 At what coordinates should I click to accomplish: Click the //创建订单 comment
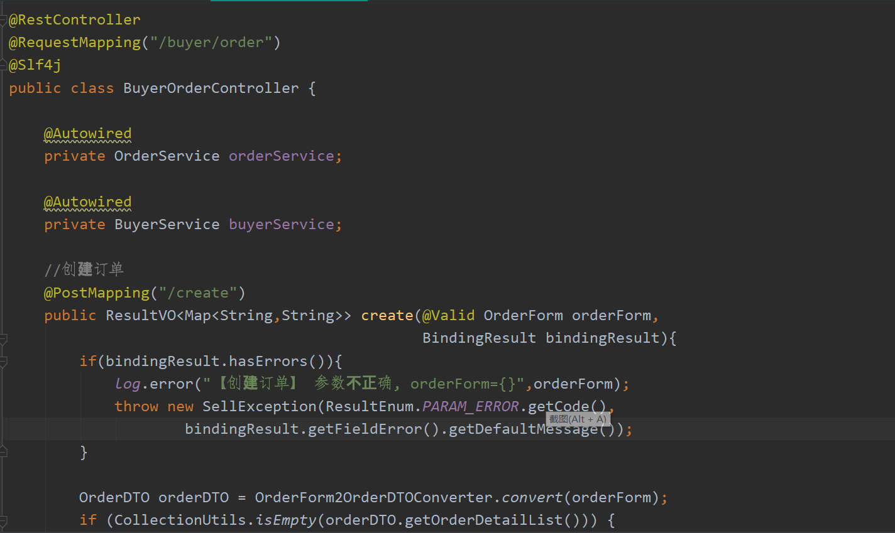point(84,270)
